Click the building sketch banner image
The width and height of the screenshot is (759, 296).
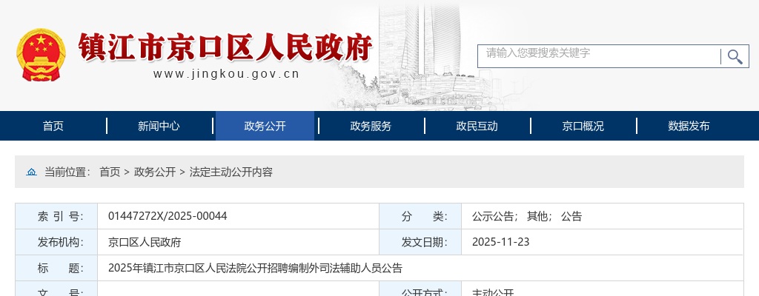point(422,59)
